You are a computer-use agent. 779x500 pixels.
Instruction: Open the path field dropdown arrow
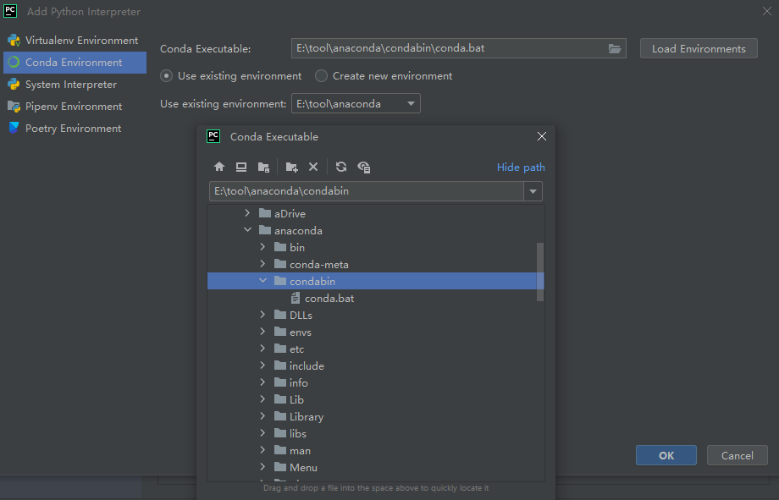point(533,191)
